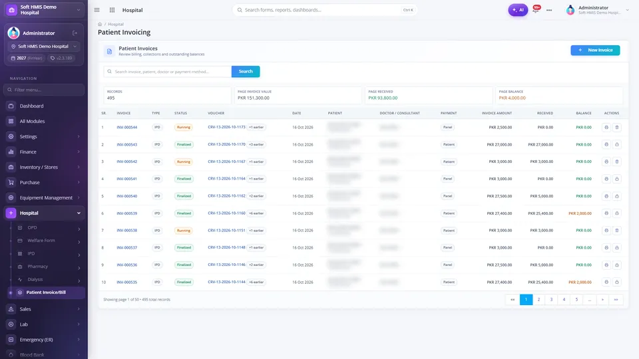Open voucher link CRV-13-2026-10-1170
Viewport: 639px width, 359px height.
coord(226,144)
